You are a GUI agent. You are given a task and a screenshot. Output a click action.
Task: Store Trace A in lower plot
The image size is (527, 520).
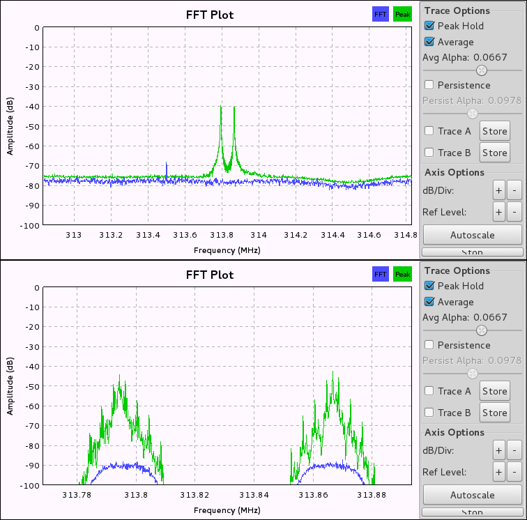tap(495, 391)
